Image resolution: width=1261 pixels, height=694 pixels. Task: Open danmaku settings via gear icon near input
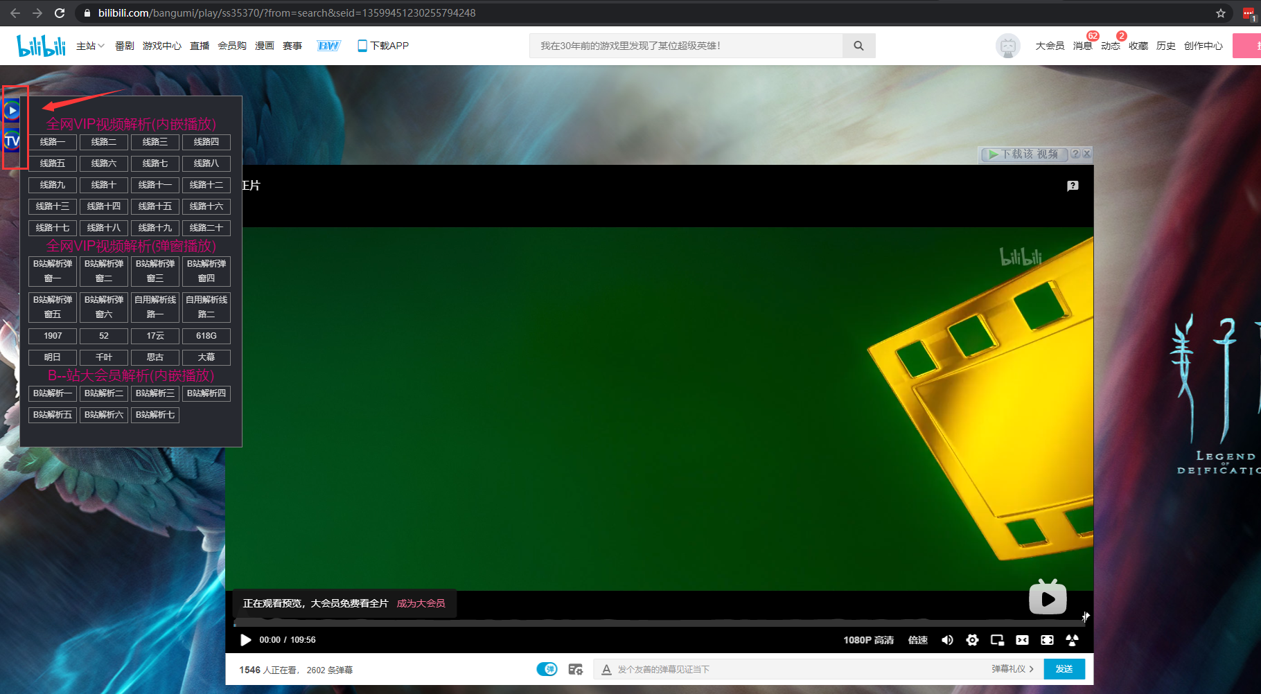point(575,669)
